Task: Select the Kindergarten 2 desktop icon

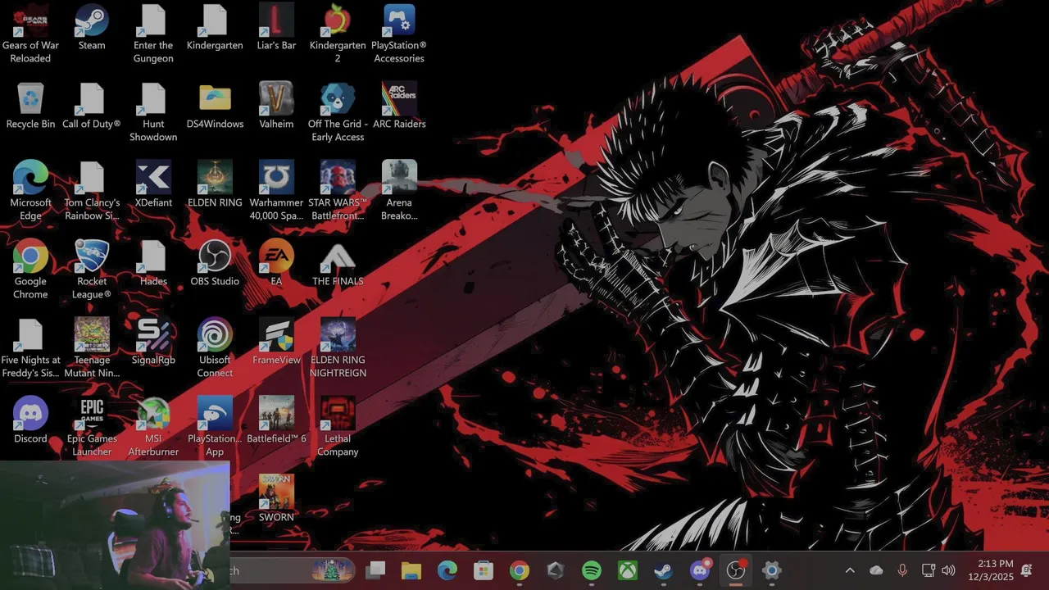Action: point(338,34)
